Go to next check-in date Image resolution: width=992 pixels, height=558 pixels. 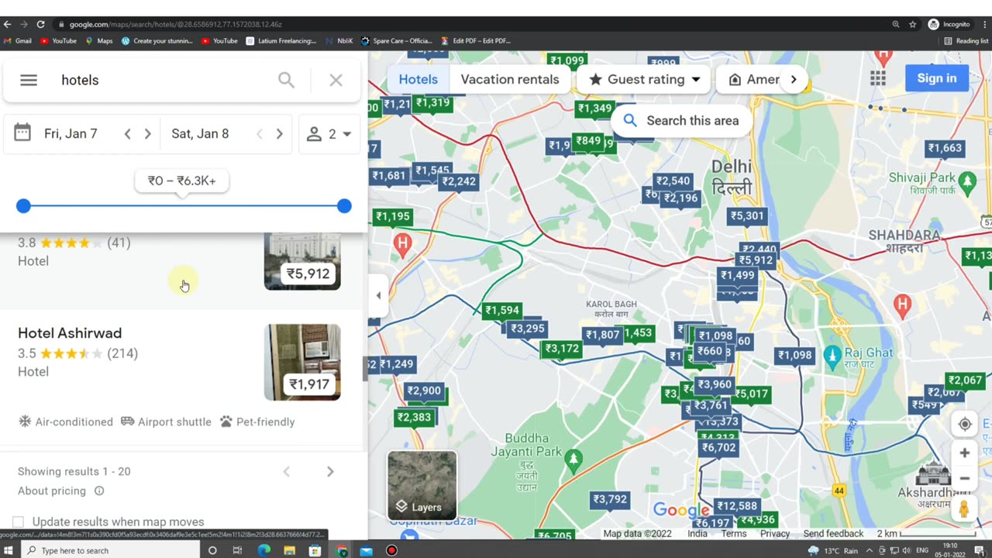click(147, 134)
